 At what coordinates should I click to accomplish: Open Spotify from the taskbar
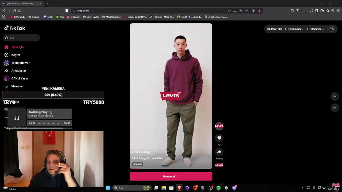(x=218, y=188)
